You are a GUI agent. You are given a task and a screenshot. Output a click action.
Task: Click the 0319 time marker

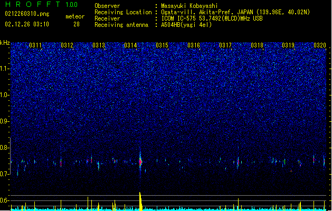click(288, 45)
